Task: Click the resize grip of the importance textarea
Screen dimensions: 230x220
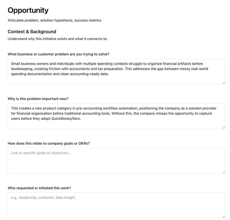Action: pyautogui.click(x=224, y=127)
